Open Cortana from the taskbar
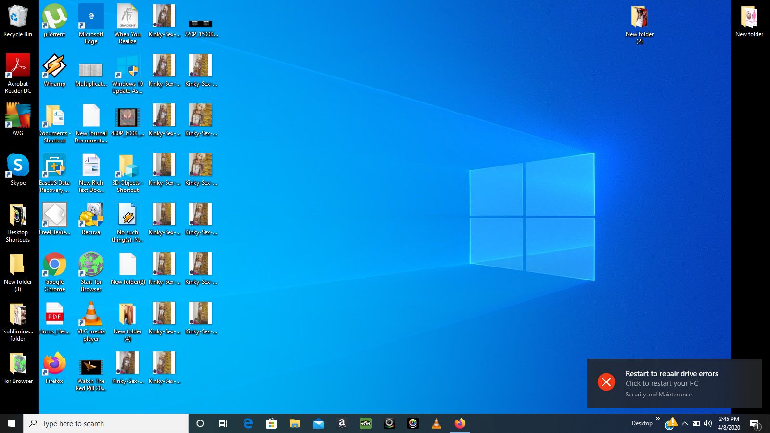This screenshot has width=770, height=433. pyautogui.click(x=200, y=423)
